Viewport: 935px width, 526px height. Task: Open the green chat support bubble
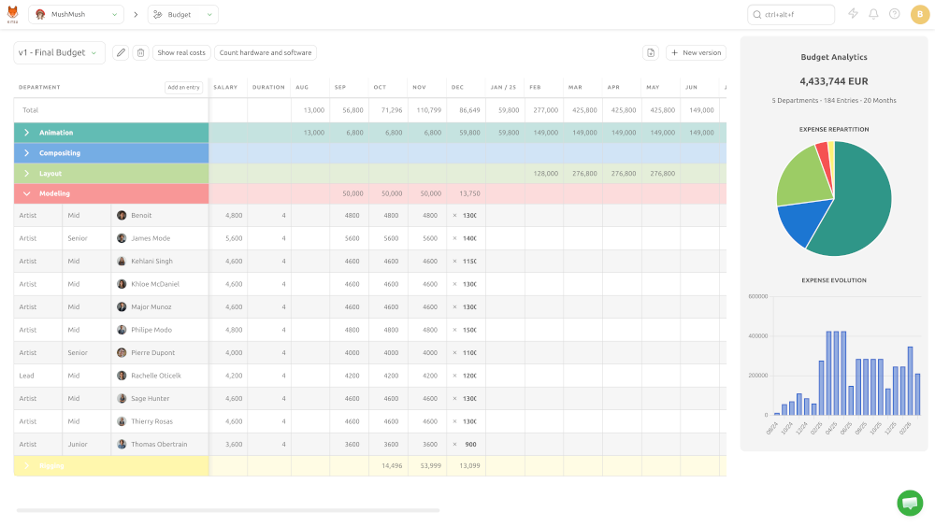910,504
